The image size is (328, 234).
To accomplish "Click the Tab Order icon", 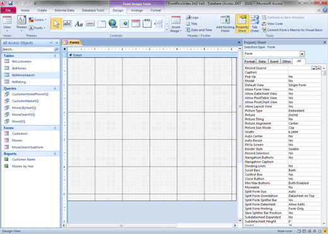I will 255,24.
